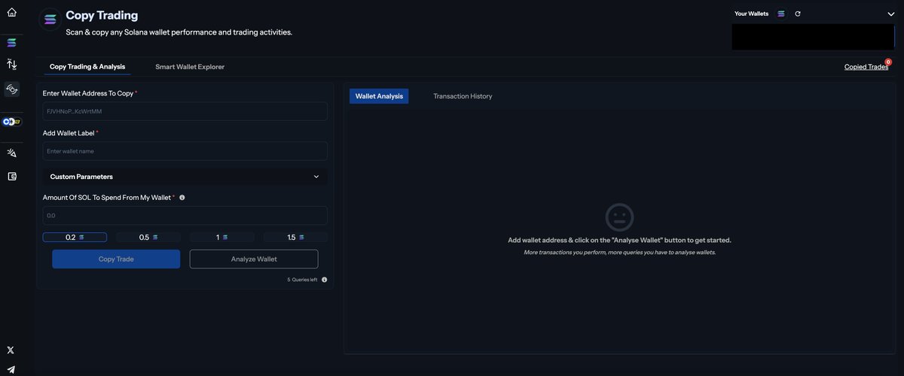The width and height of the screenshot is (904, 376).
Task: Choose the 1.5 SOL preset
Action: click(295, 237)
